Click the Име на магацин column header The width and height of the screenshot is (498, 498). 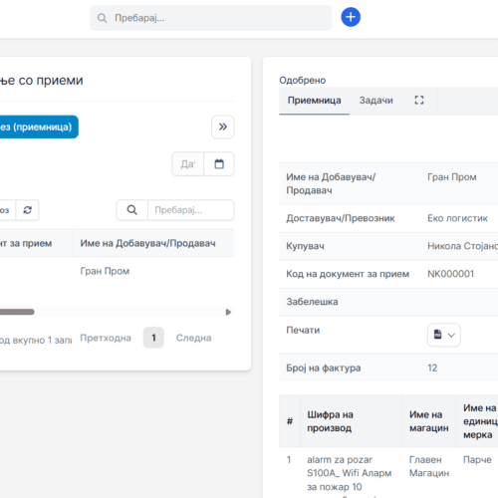pos(429,421)
